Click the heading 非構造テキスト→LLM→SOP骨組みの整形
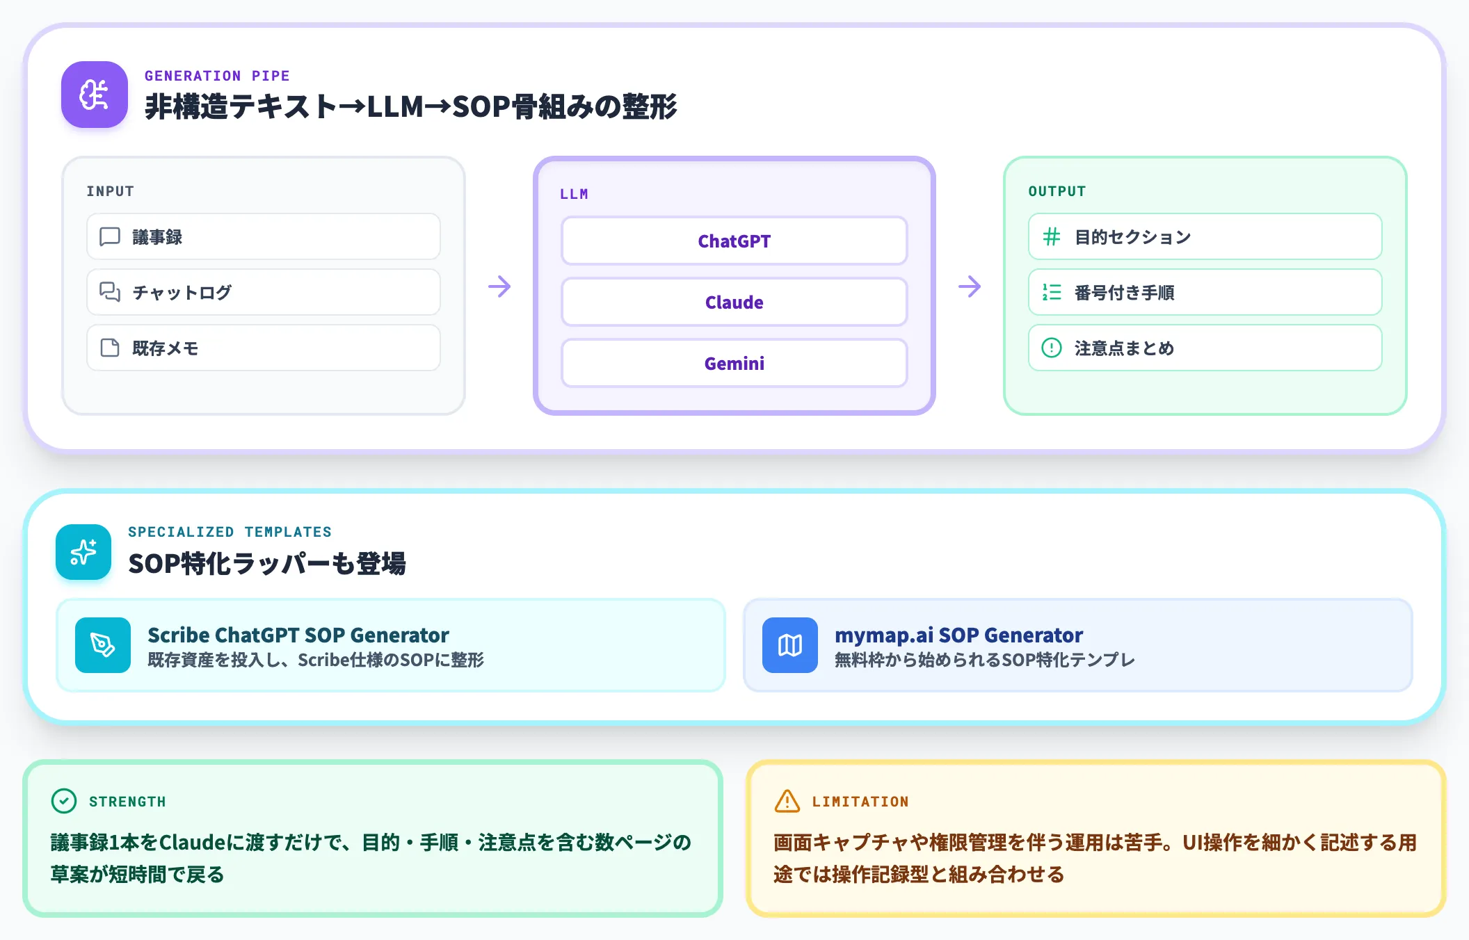The height and width of the screenshot is (940, 1469). coord(410,107)
